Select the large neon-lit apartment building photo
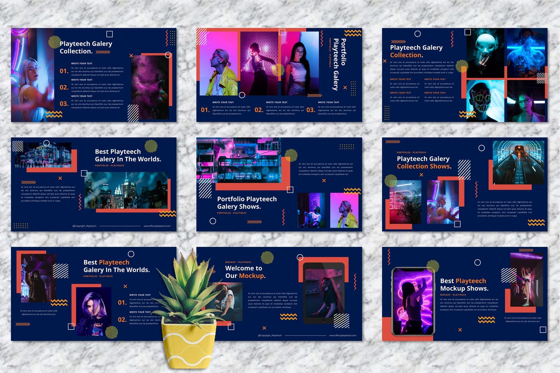 [239, 160]
